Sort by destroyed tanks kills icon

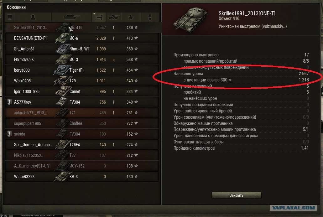click(x=113, y=18)
